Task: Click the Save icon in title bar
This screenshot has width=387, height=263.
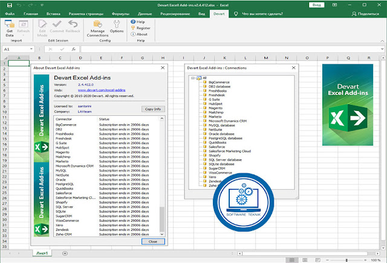Action: pyautogui.click(x=10, y=5)
